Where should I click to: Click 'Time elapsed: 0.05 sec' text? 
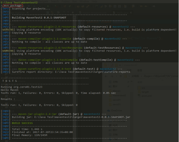(x=98, y=93)
